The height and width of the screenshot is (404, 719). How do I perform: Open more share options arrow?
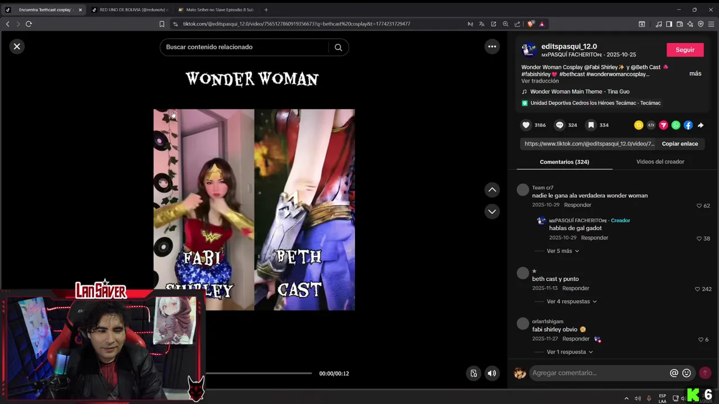click(x=700, y=125)
